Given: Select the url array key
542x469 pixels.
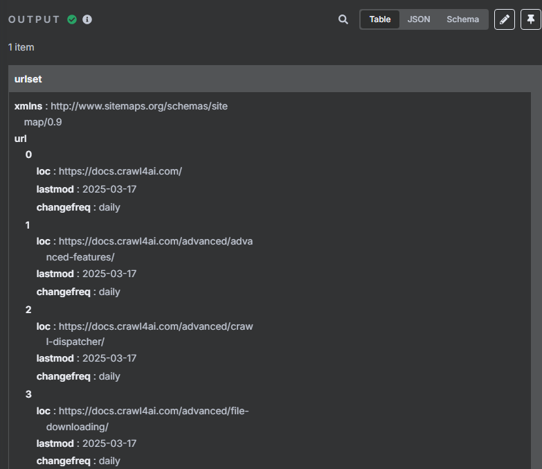Looking at the screenshot, I should point(20,139).
